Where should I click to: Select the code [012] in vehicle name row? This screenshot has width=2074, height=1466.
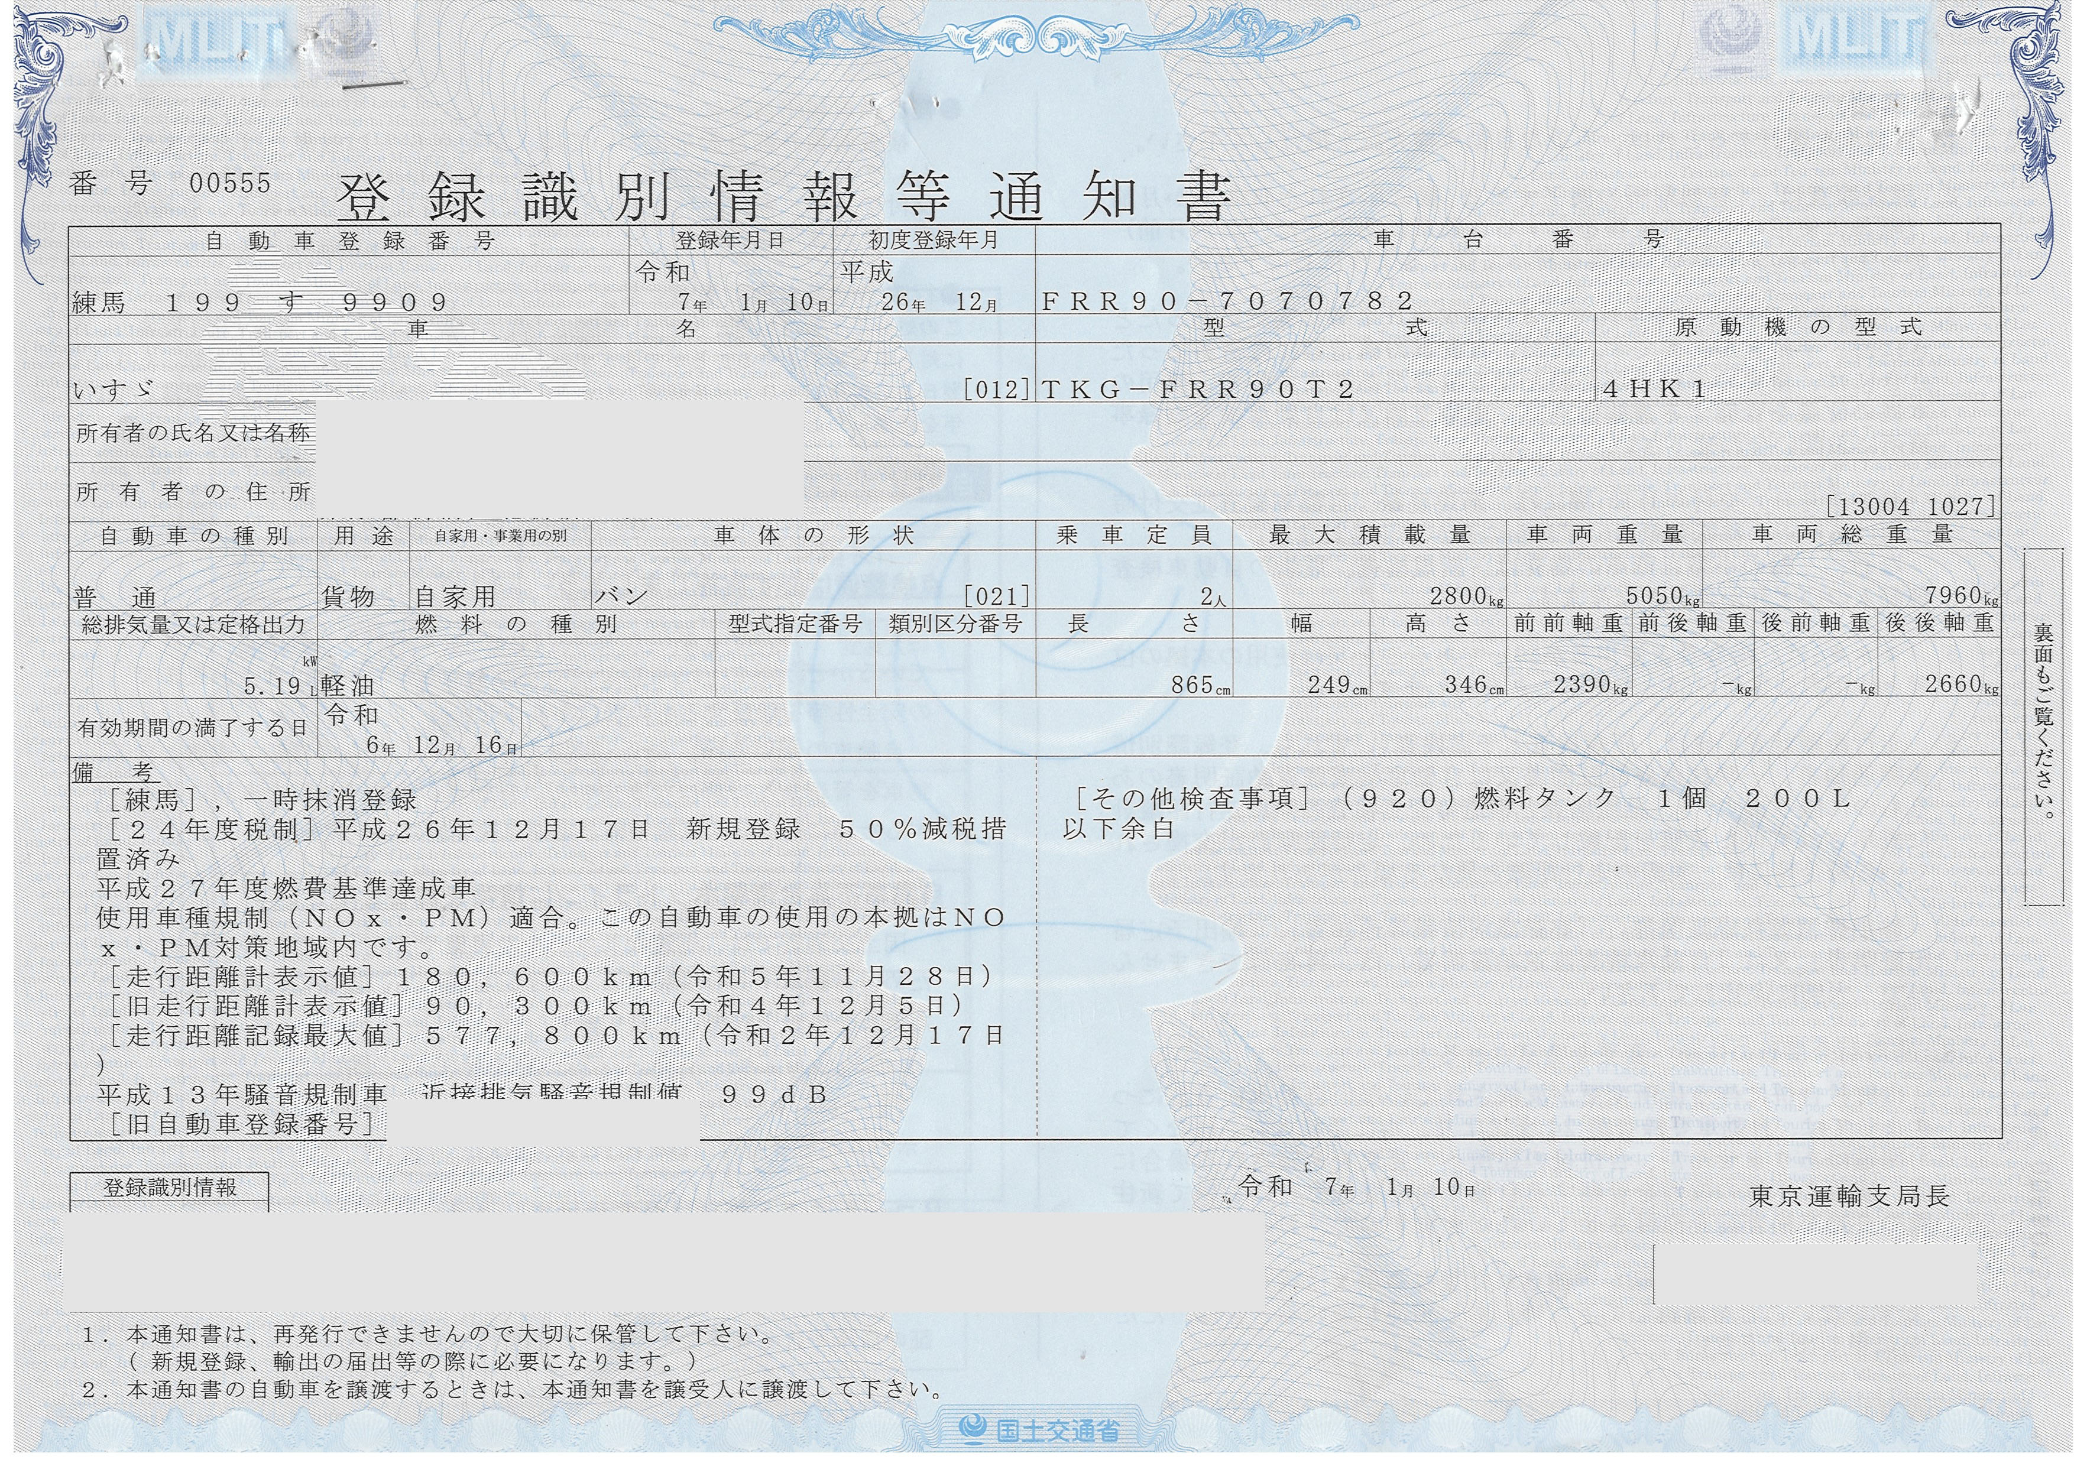coord(996,390)
